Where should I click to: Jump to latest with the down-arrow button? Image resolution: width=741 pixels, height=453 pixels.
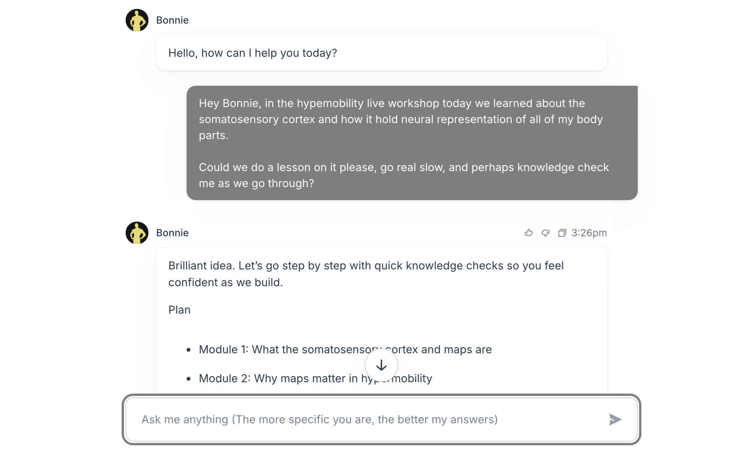click(x=381, y=365)
